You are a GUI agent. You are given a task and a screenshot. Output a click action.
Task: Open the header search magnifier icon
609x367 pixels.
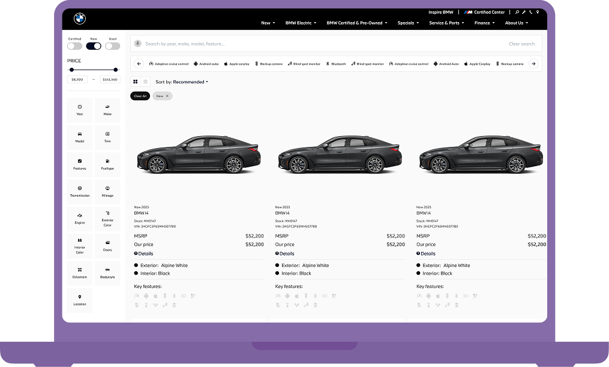pos(517,12)
